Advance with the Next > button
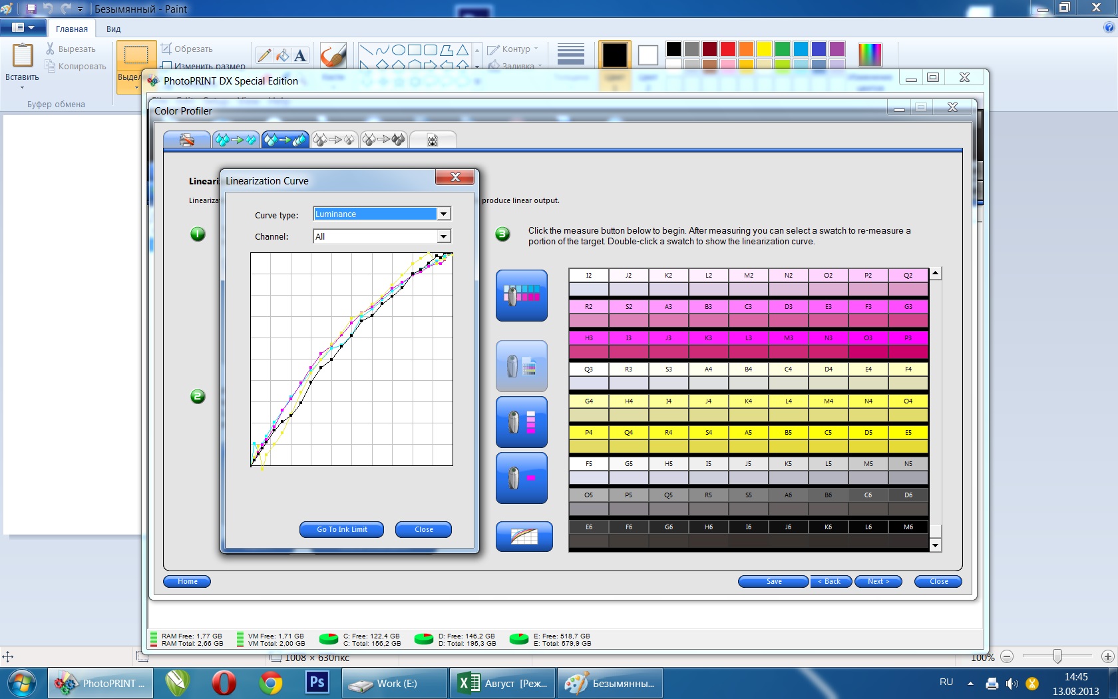 pos(878,581)
